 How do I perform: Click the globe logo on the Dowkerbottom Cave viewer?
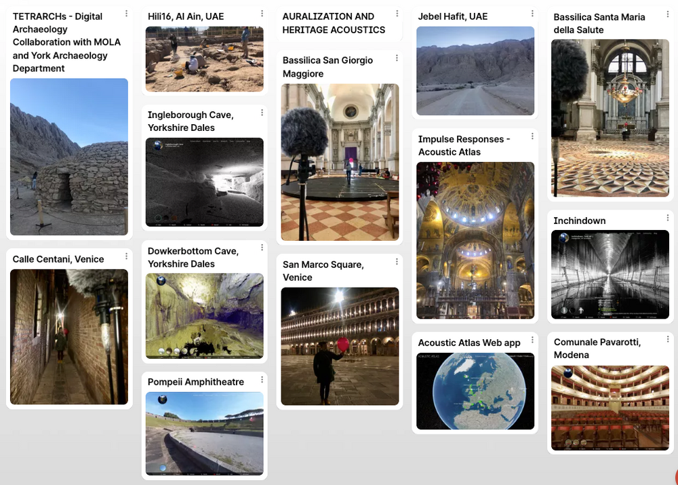[161, 280]
